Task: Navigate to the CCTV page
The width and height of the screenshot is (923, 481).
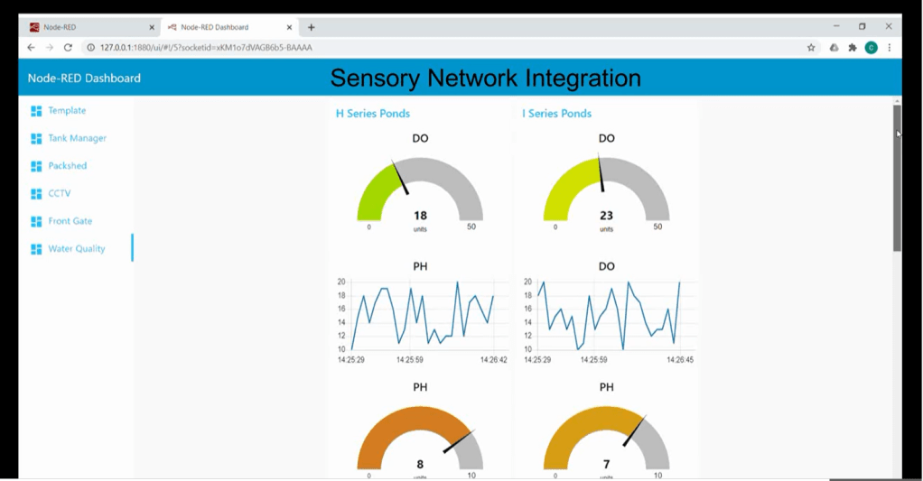Action: click(x=60, y=194)
